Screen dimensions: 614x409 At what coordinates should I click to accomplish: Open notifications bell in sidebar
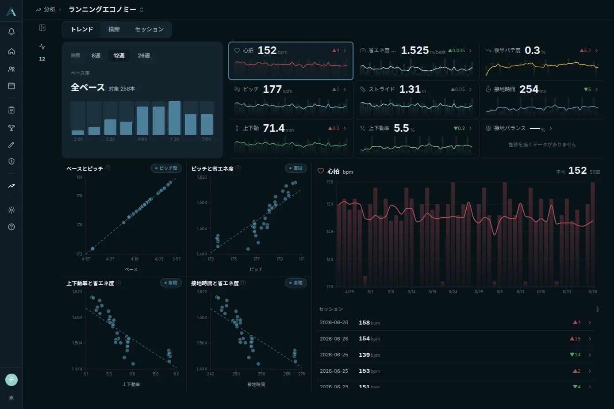point(12,32)
